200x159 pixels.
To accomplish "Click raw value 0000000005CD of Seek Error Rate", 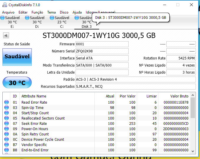I will coord(176,123).
